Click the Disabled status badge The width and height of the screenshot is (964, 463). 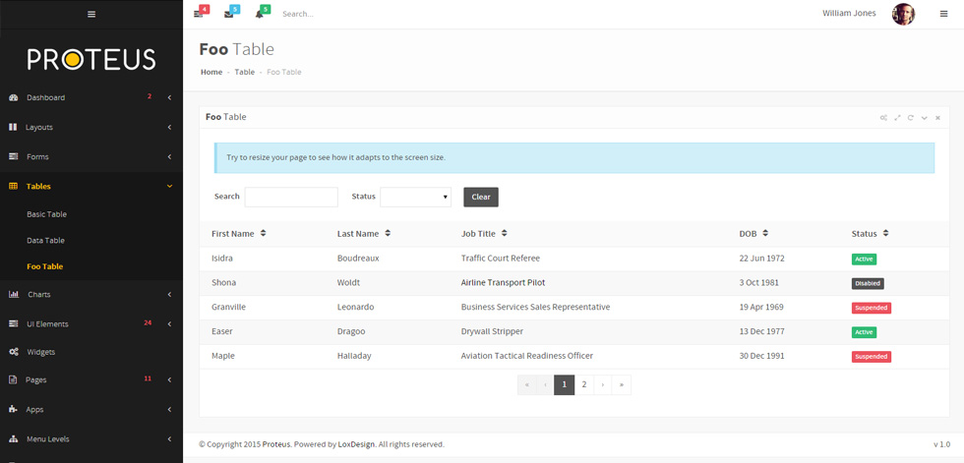868,284
